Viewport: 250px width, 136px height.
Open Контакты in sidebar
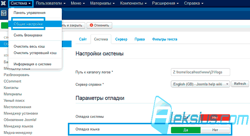coord(11,88)
